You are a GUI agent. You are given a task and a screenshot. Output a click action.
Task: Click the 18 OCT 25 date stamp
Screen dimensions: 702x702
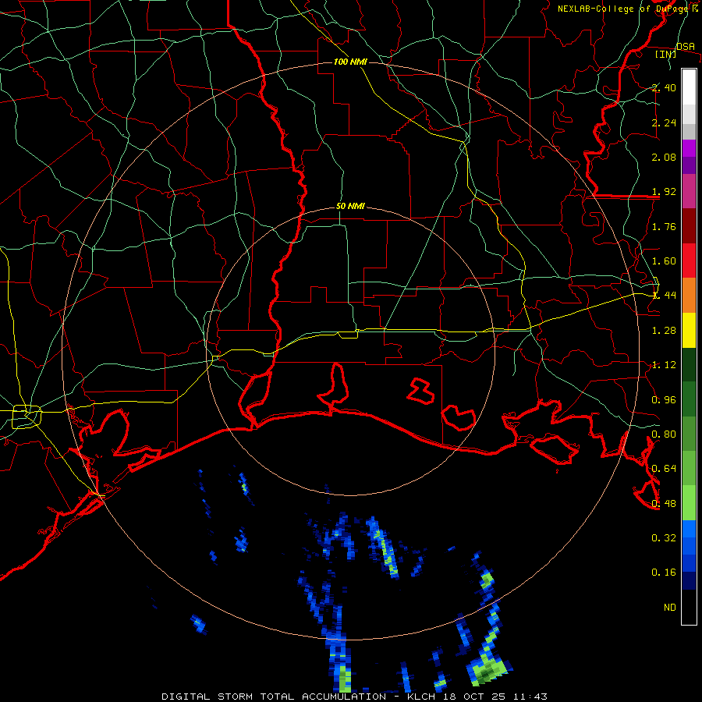pyautogui.click(x=474, y=697)
